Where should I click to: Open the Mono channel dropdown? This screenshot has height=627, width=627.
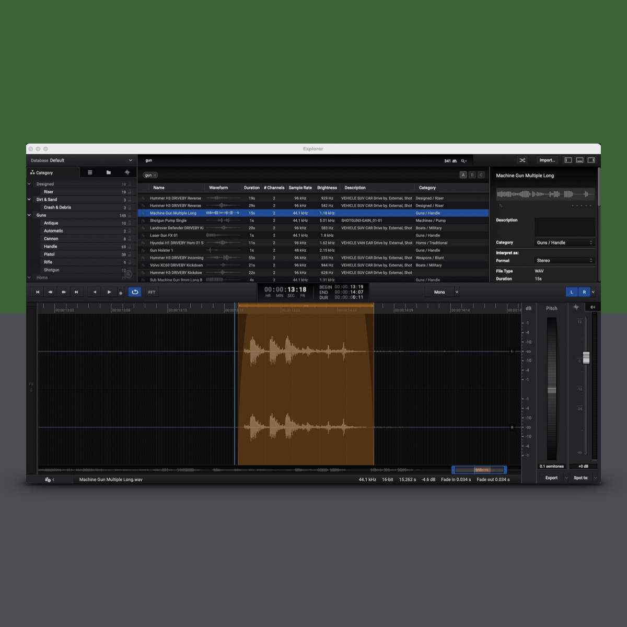(x=443, y=292)
